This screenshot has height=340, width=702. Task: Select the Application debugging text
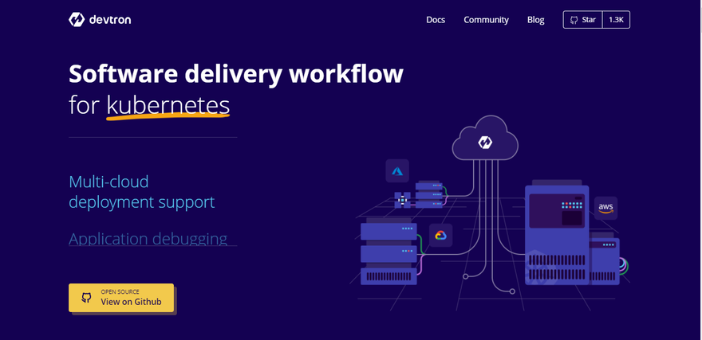pos(148,239)
